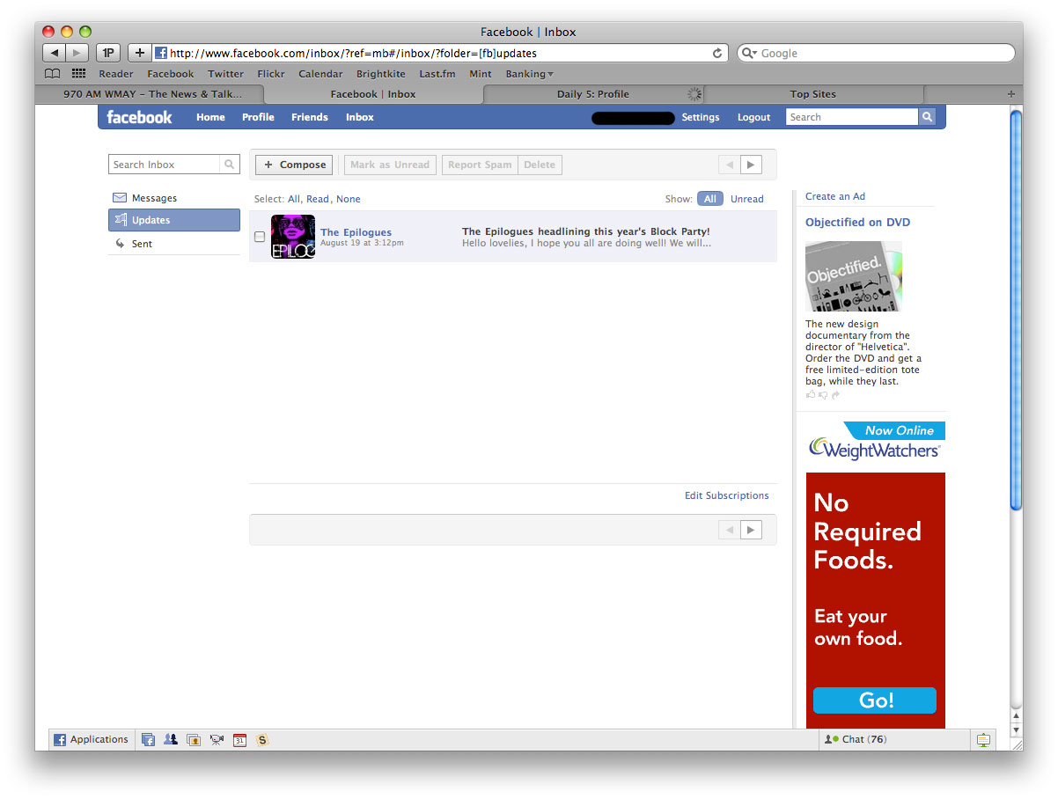The width and height of the screenshot is (1058, 799).
Task: Open Settings in the Facebook header
Action: (x=701, y=117)
